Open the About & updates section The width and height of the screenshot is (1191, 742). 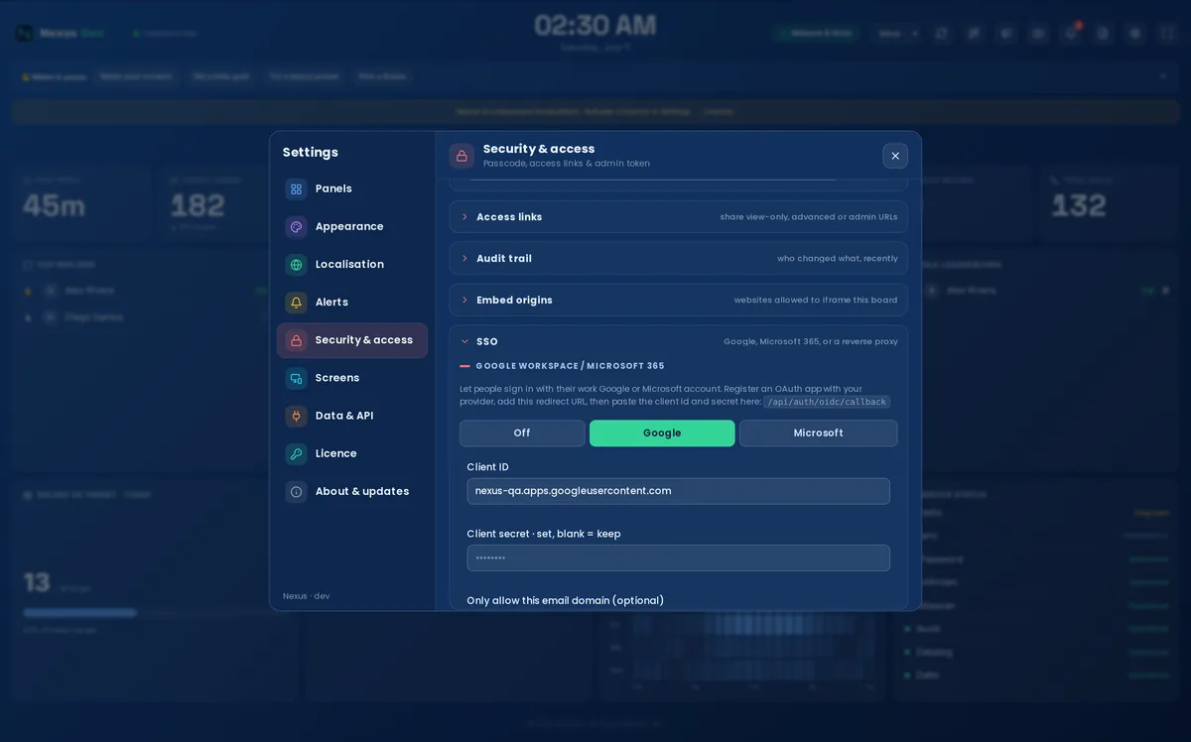click(x=352, y=491)
